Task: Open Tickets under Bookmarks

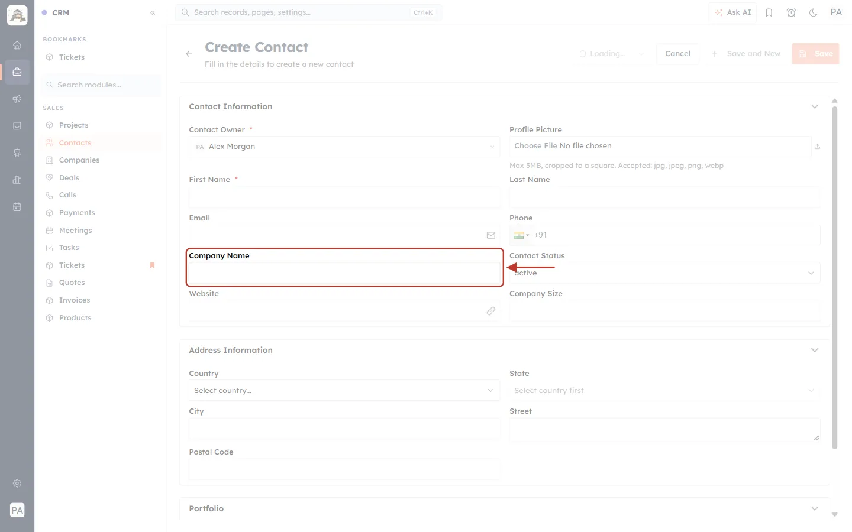Action: pos(102,57)
